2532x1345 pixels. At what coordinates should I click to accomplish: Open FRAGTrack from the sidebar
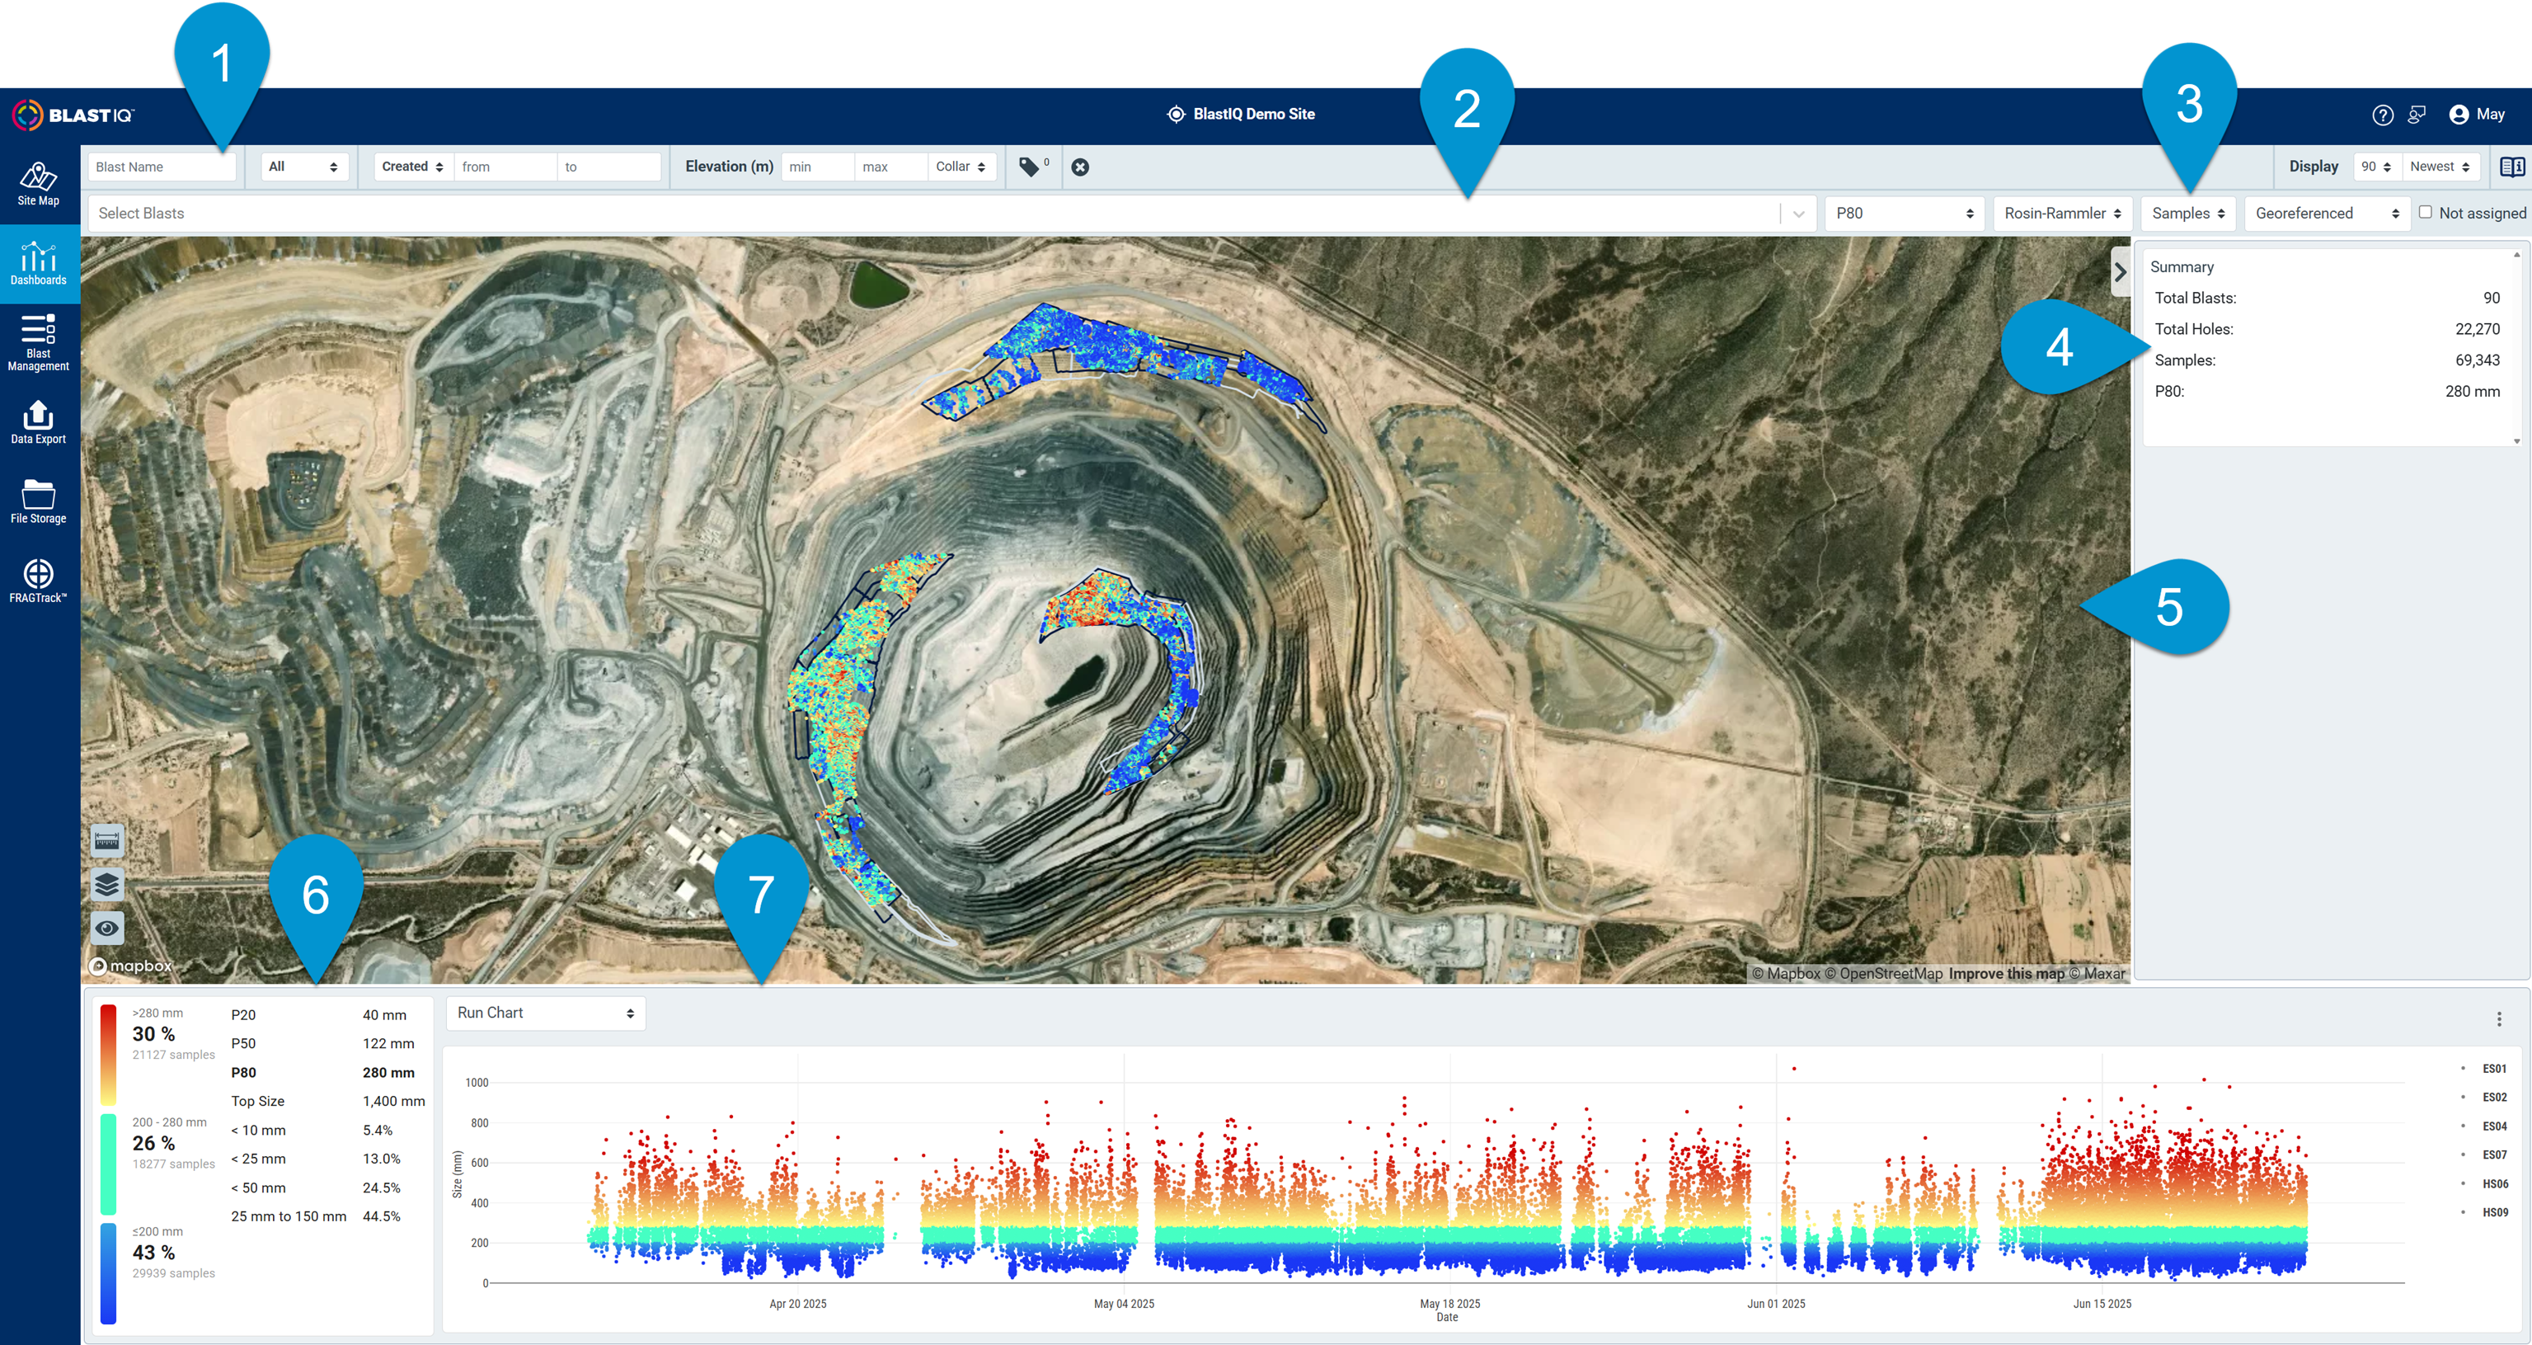click(38, 581)
